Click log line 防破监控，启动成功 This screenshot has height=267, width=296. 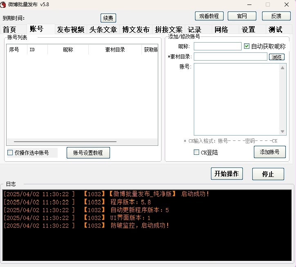tap(86, 226)
